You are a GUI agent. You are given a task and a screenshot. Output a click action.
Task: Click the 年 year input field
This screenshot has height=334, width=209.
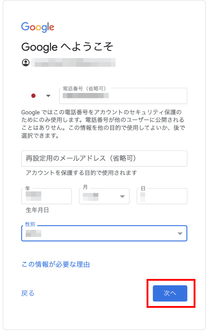[x=46, y=196]
